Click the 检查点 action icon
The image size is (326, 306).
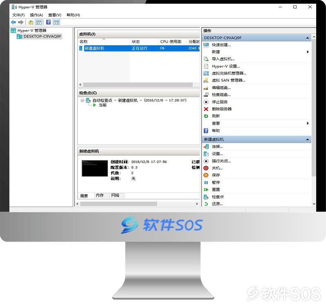tap(206, 197)
